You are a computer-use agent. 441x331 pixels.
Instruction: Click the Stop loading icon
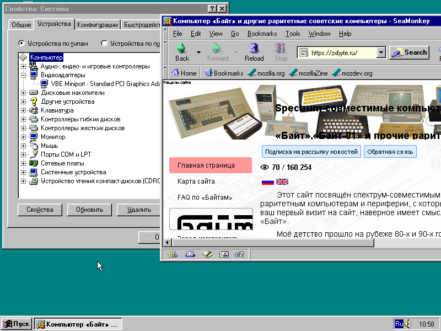tap(281, 48)
